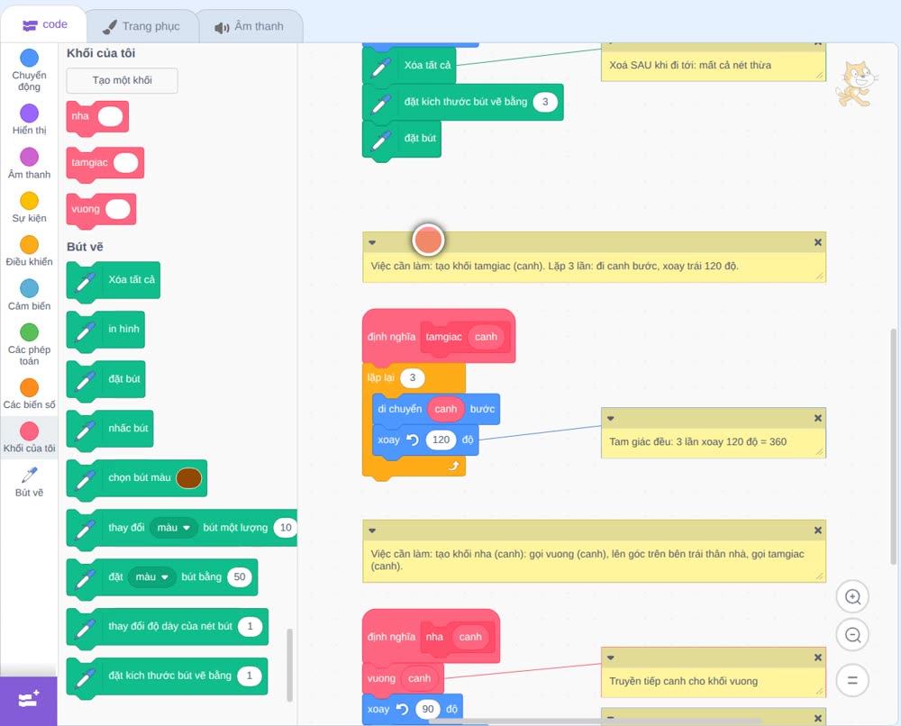Reset workspace zoom to default
This screenshot has width=901, height=726.
coord(852,681)
